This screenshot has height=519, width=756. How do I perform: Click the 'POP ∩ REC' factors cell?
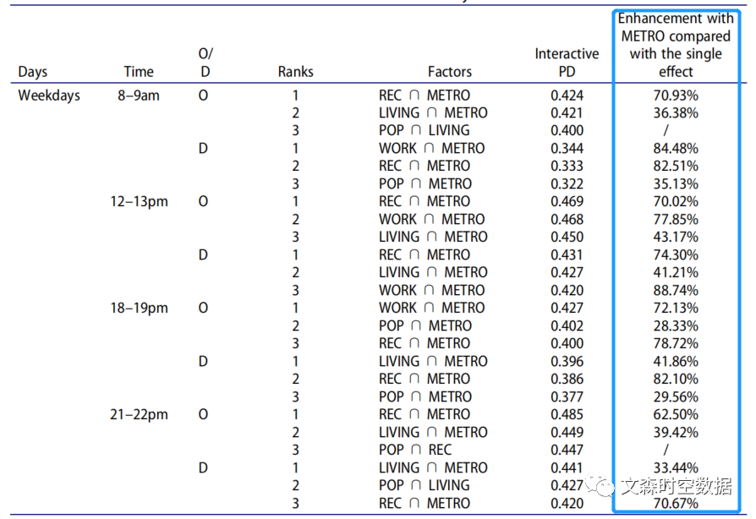pyautogui.click(x=415, y=450)
